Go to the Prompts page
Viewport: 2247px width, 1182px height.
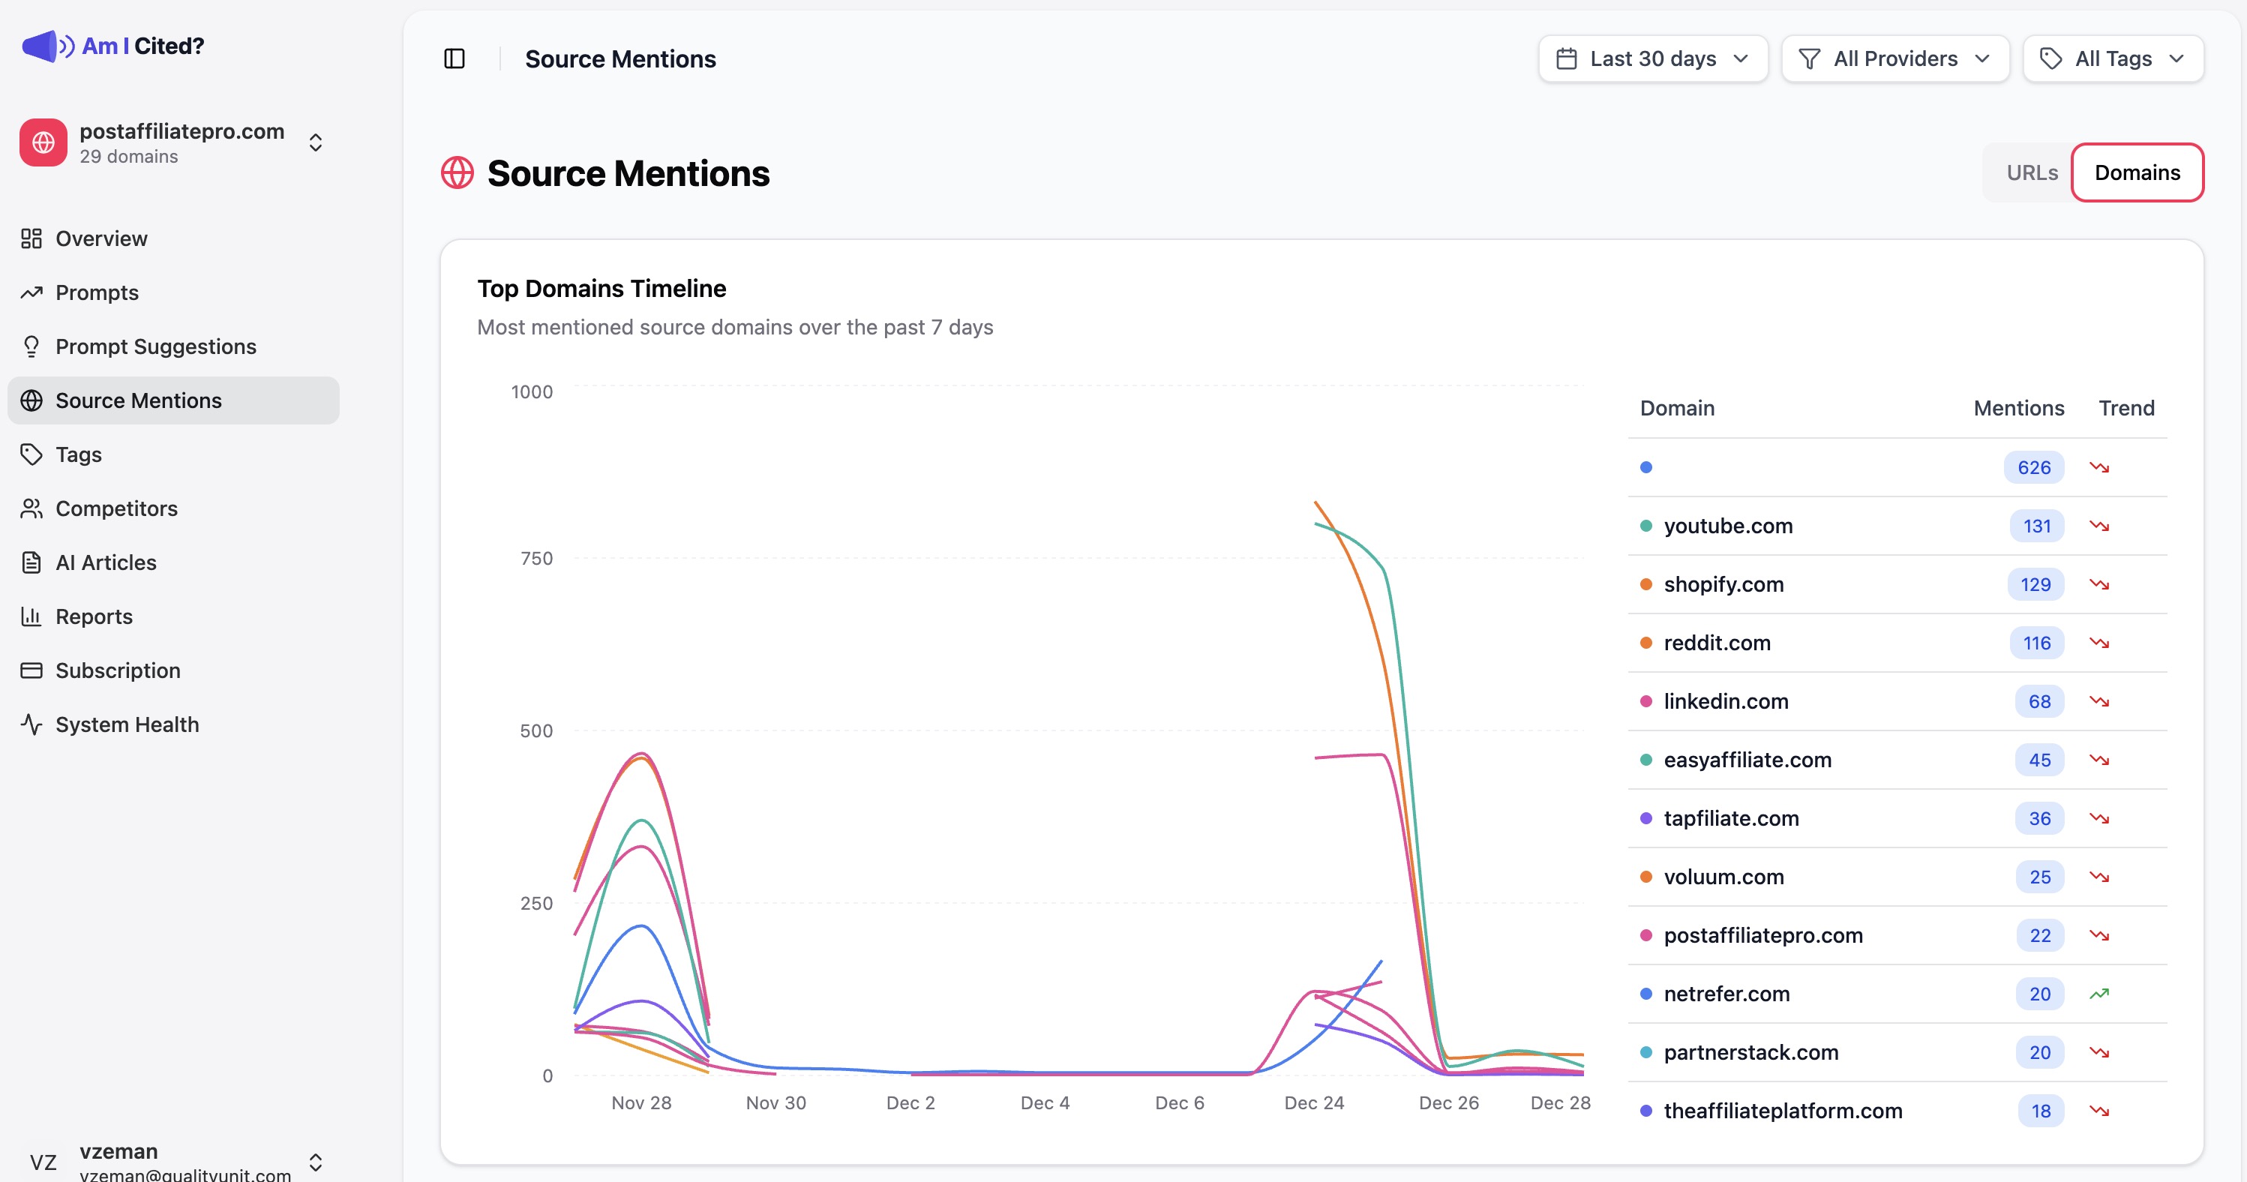97,292
